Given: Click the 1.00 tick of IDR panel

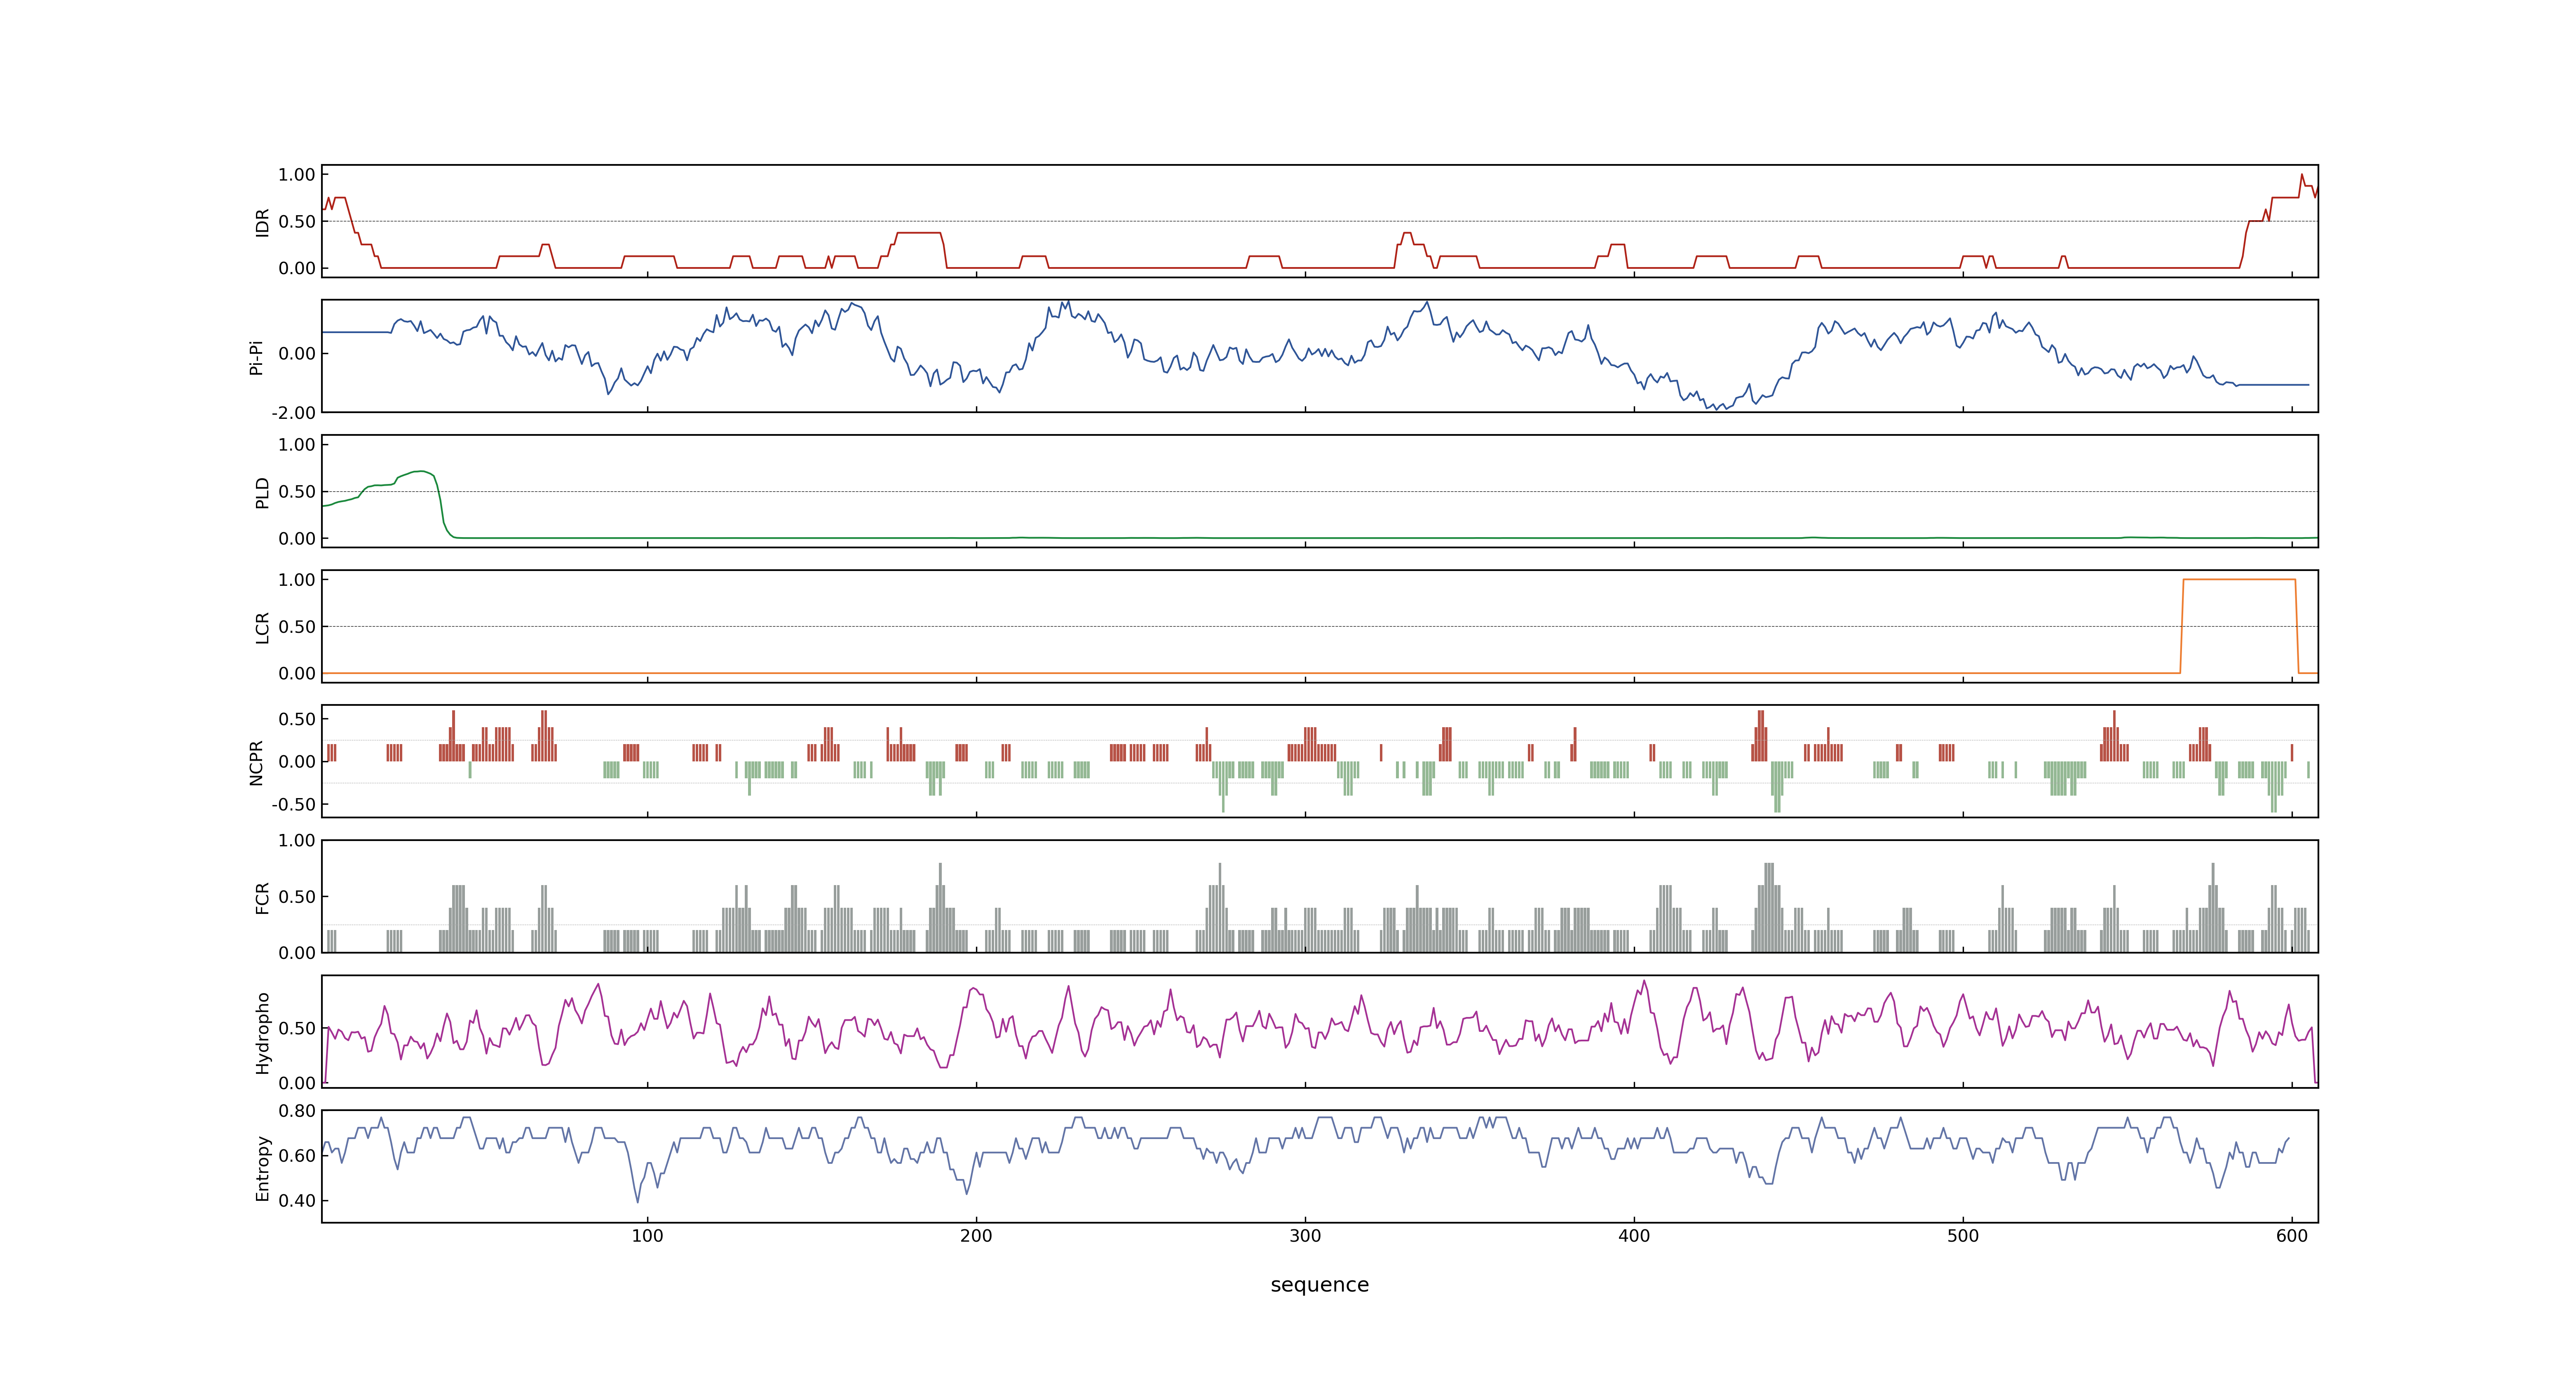Looking at the screenshot, I should tap(297, 175).
